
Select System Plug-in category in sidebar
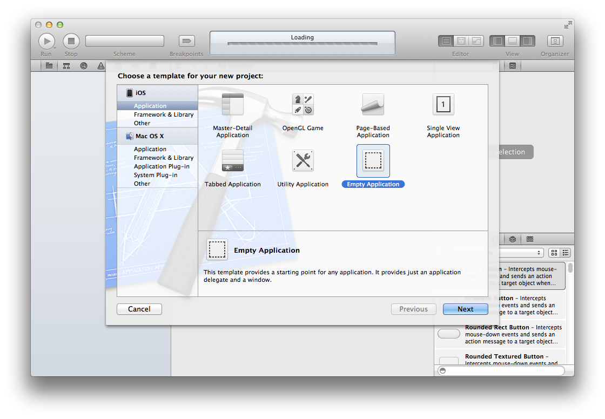point(156,175)
